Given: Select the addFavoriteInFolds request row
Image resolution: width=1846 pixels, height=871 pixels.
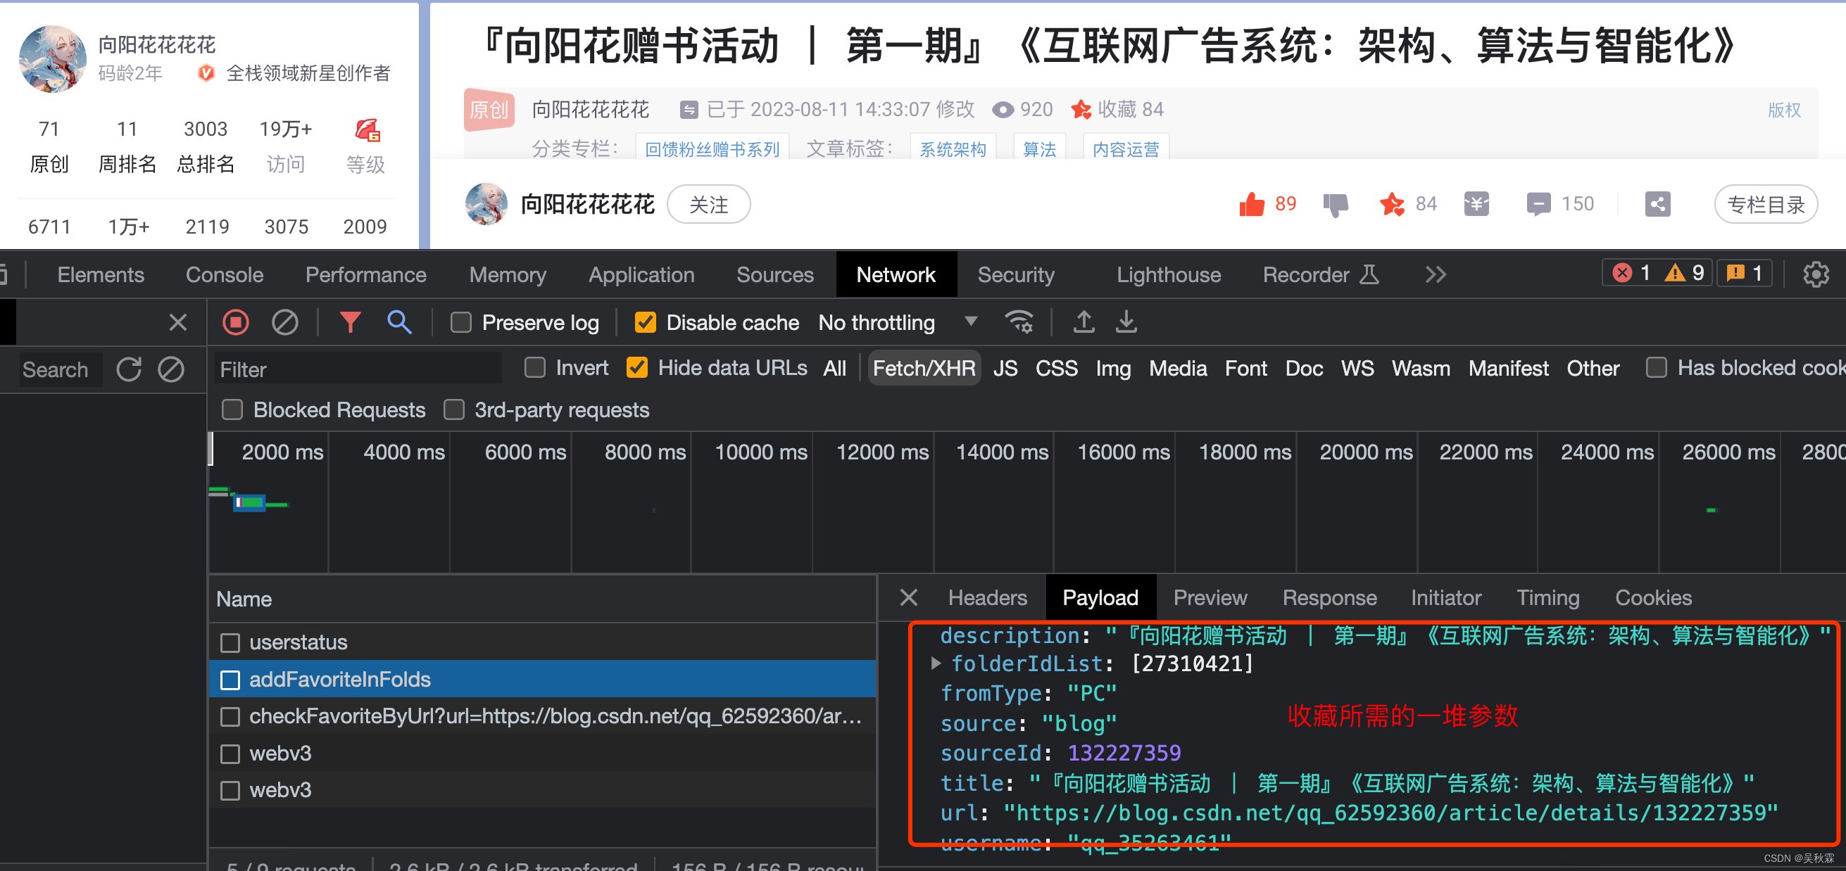Looking at the screenshot, I should pos(543,679).
